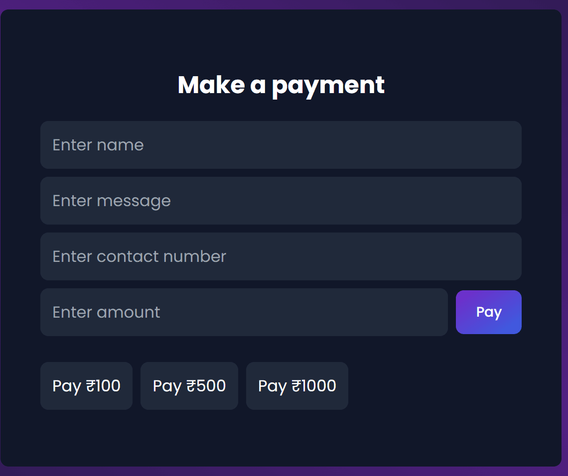
Task: Click the Make a payment heading
Action: (x=281, y=86)
